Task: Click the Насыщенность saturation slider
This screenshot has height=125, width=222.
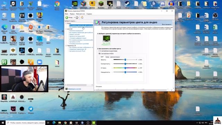Action: (125, 72)
